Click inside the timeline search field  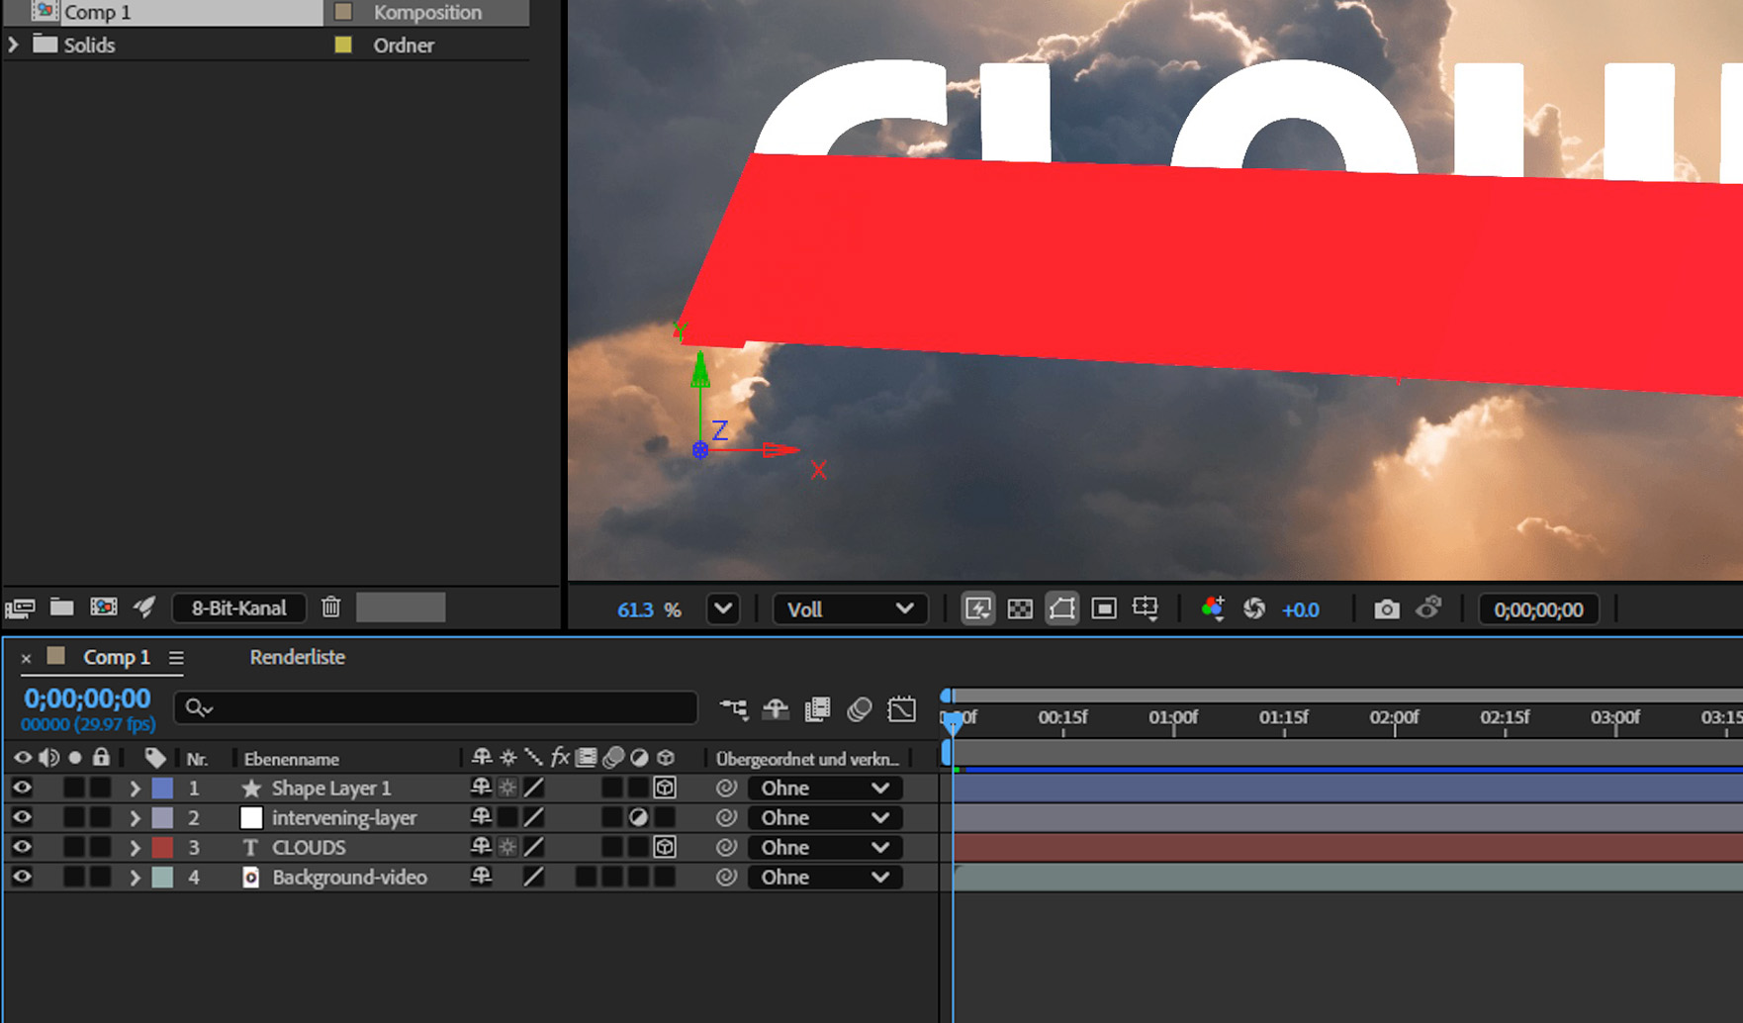coord(435,708)
